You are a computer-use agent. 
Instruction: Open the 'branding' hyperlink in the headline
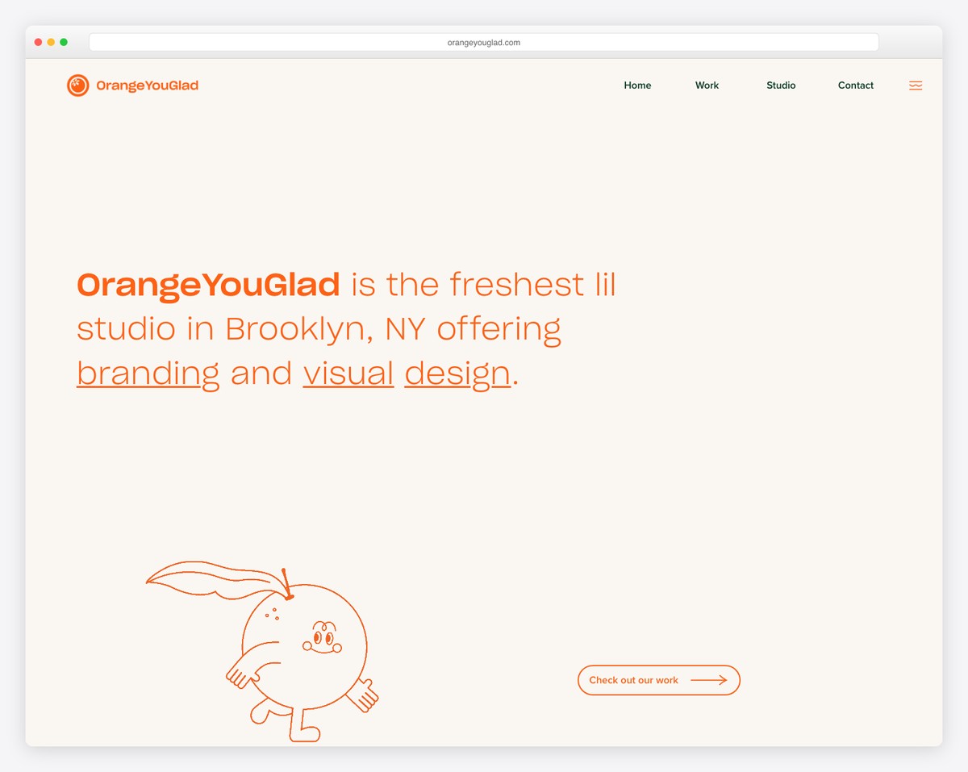pyautogui.click(x=148, y=373)
